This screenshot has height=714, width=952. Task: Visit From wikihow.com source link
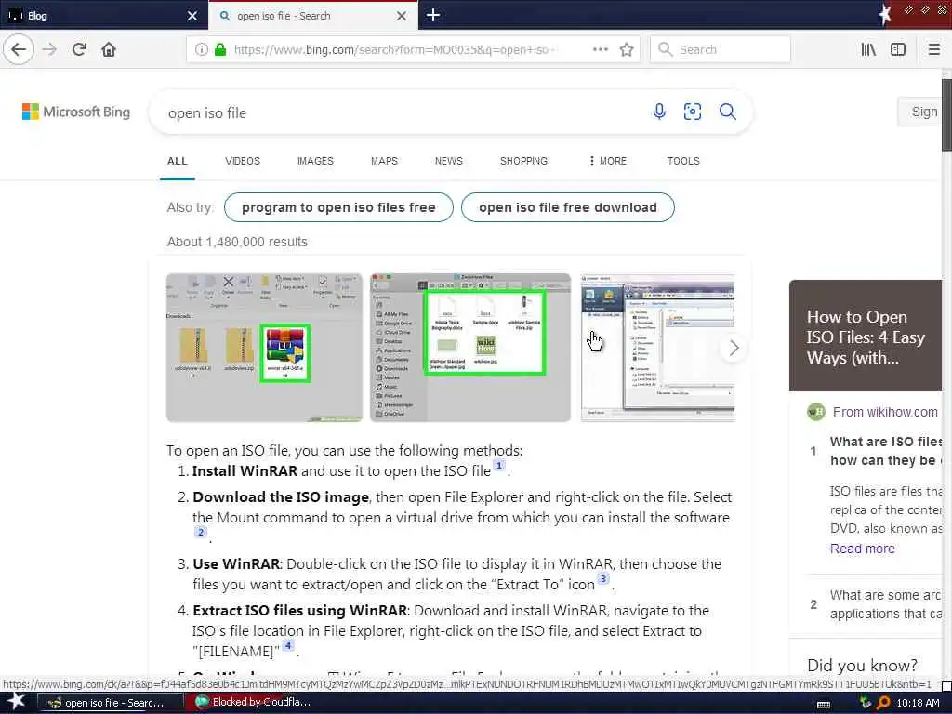885,412
